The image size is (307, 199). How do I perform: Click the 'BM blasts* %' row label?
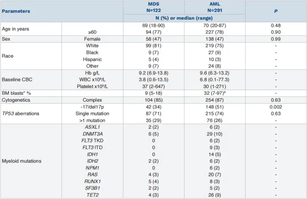point(18,93)
